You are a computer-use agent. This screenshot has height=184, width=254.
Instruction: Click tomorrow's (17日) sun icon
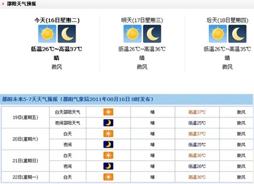click(x=133, y=34)
